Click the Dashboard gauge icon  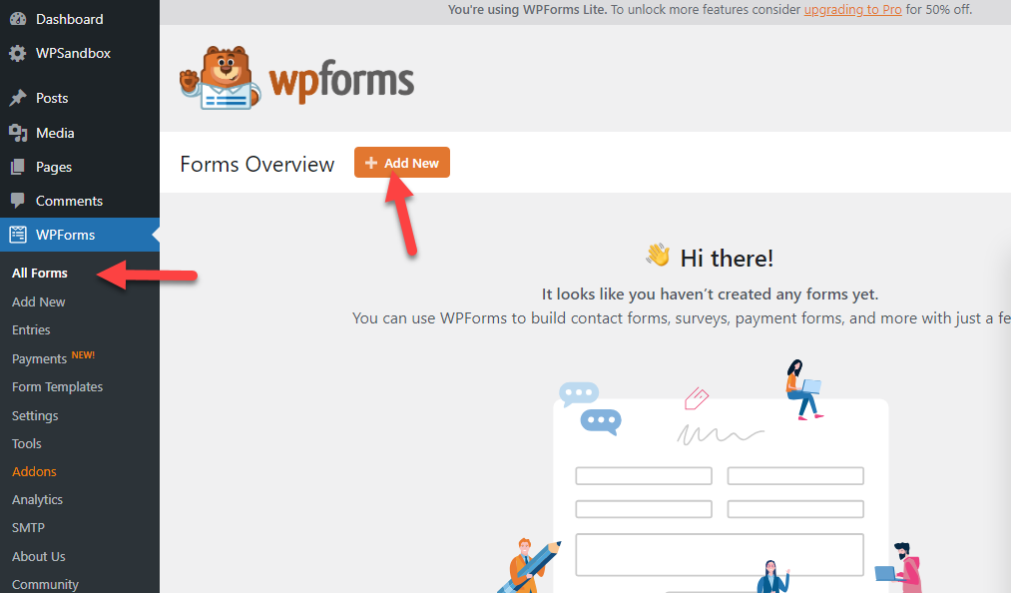18,19
